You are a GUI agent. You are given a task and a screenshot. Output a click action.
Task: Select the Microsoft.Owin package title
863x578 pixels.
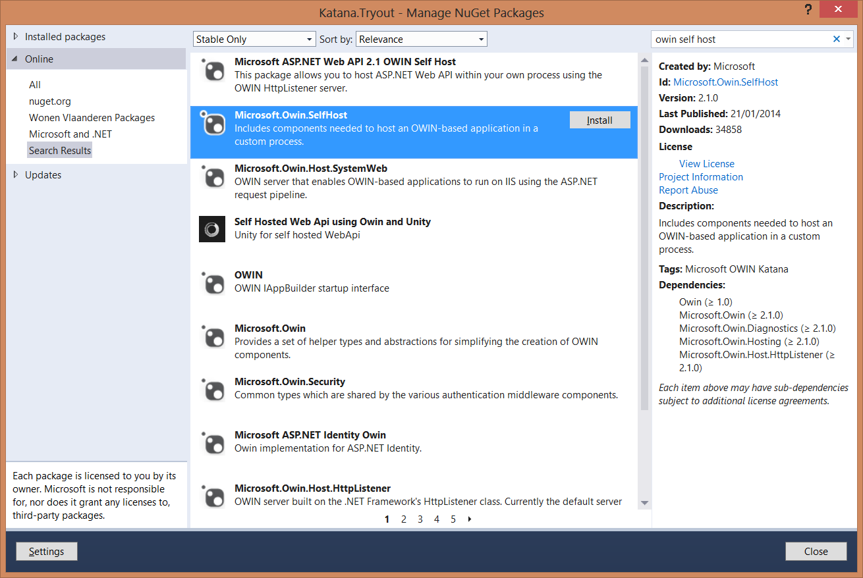pyautogui.click(x=270, y=328)
